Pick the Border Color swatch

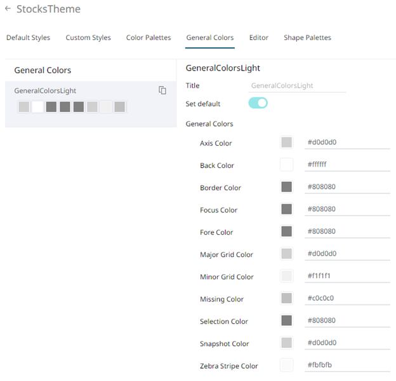pyautogui.click(x=286, y=187)
